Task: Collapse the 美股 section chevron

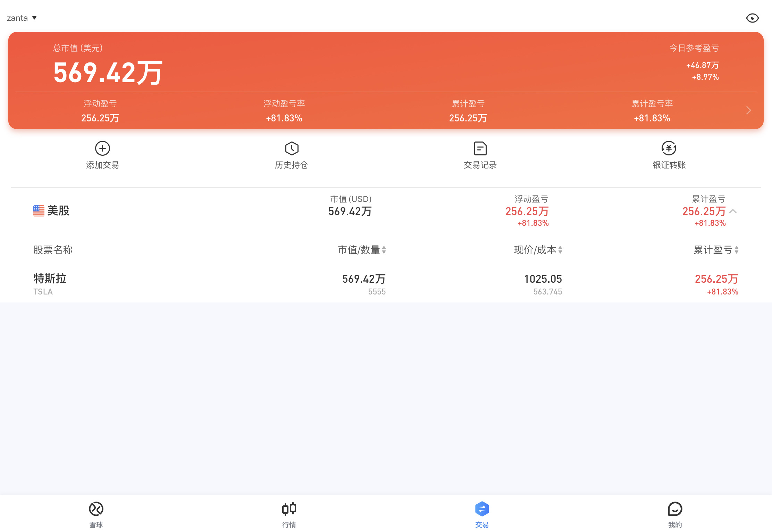Action: [x=733, y=211]
